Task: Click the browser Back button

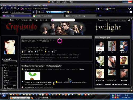Action: pyautogui.click(x=2, y=9)
